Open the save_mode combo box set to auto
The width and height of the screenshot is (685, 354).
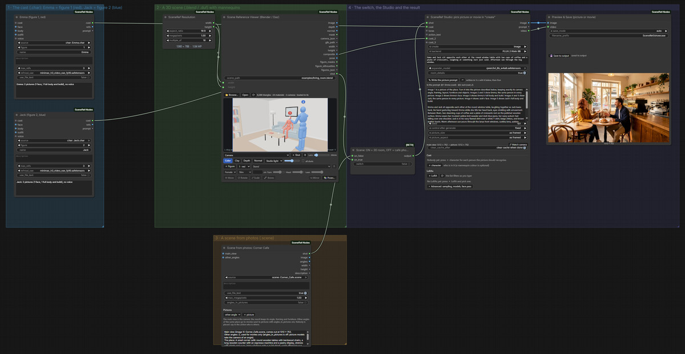[608, 31]
